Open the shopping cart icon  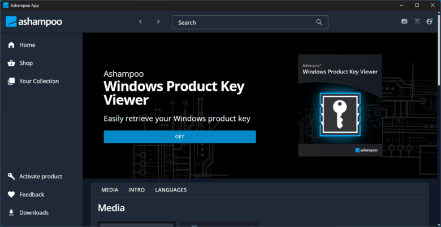pos(417,21)
